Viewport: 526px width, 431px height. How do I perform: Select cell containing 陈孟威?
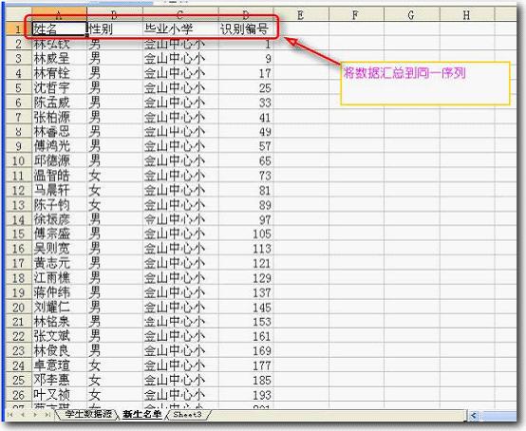tap(59, 103)
